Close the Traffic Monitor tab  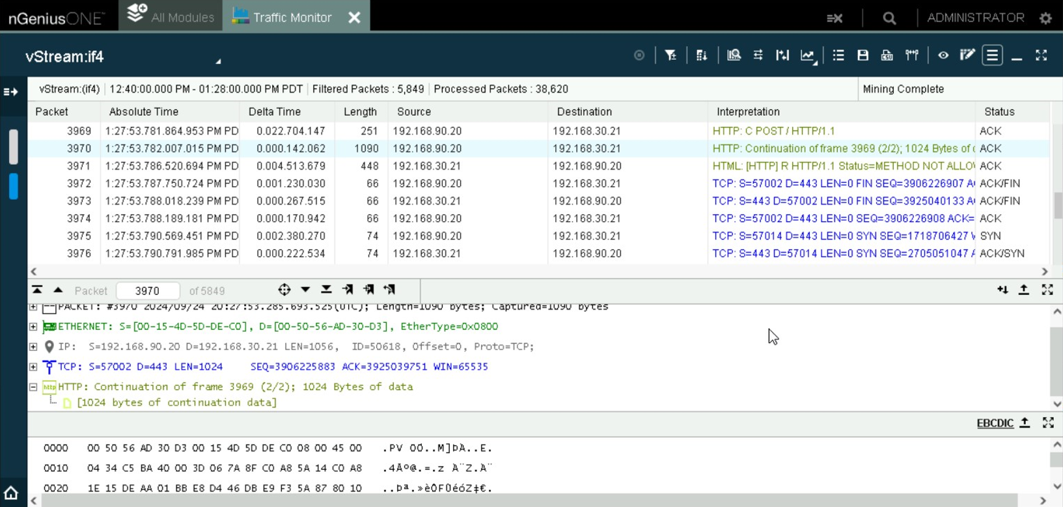(x=354, y=18)
